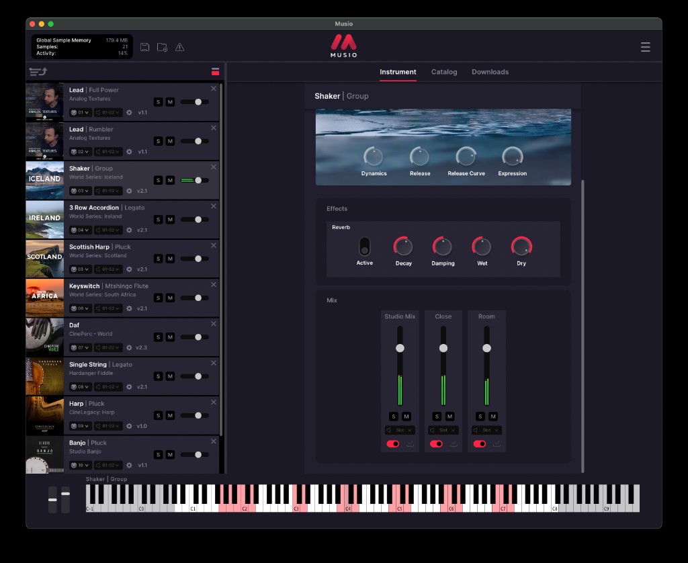Image resolution: width=688 pixels, height=563 pixels.
Task: Switch to the Catalog tab
Action: [444, 72]
